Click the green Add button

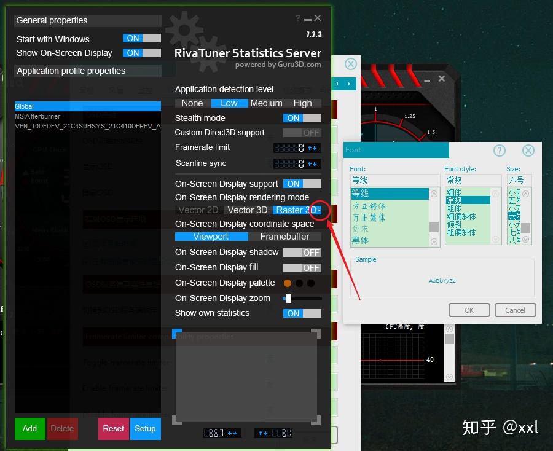click(x=30, y=429)
